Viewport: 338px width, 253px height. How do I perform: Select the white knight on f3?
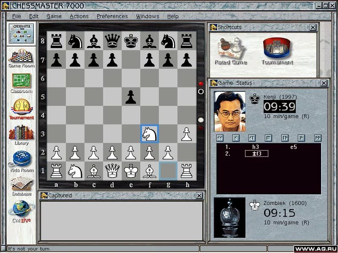click(150, 134)
